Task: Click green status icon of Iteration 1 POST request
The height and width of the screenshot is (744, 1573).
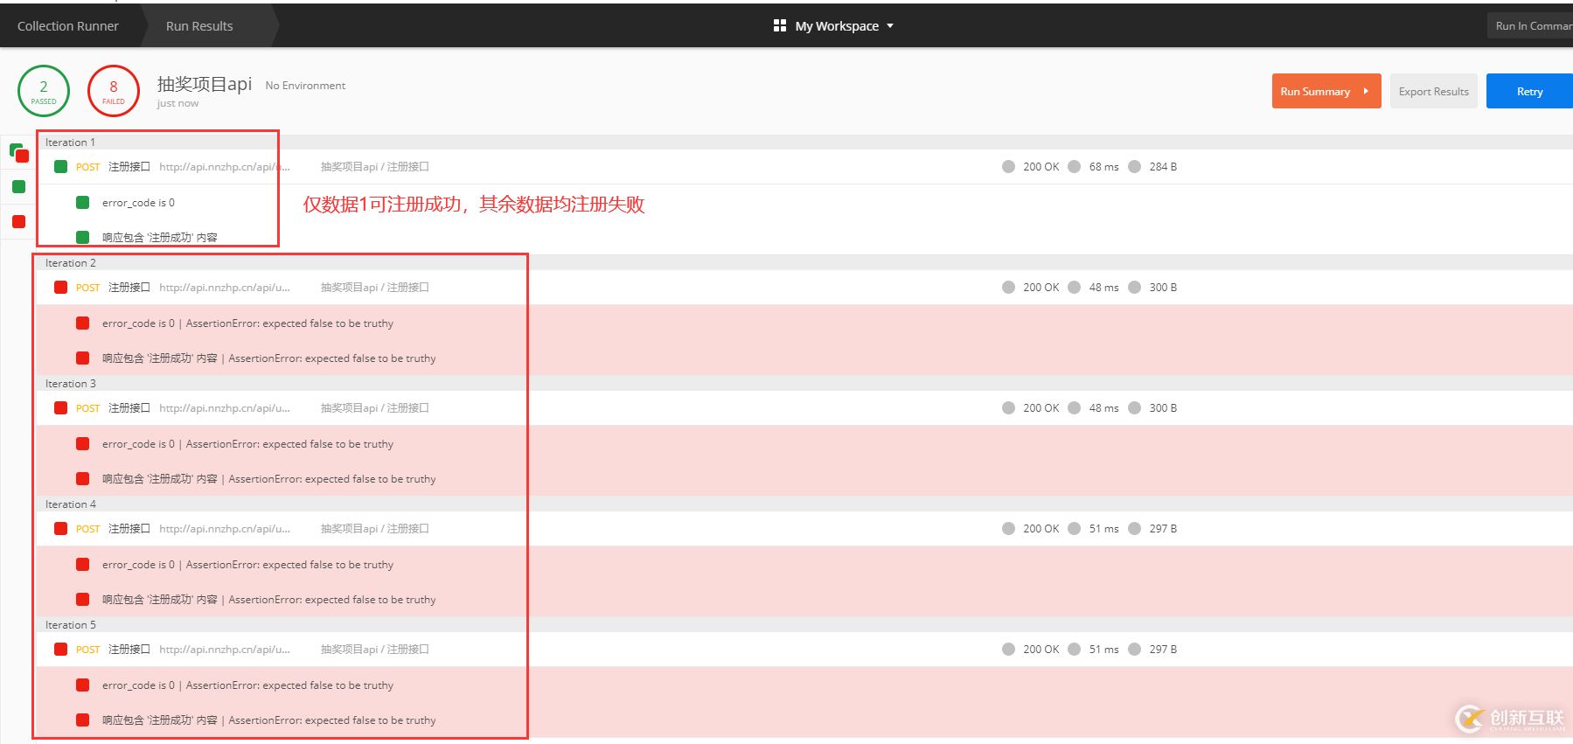Action: tap(60, 166)
